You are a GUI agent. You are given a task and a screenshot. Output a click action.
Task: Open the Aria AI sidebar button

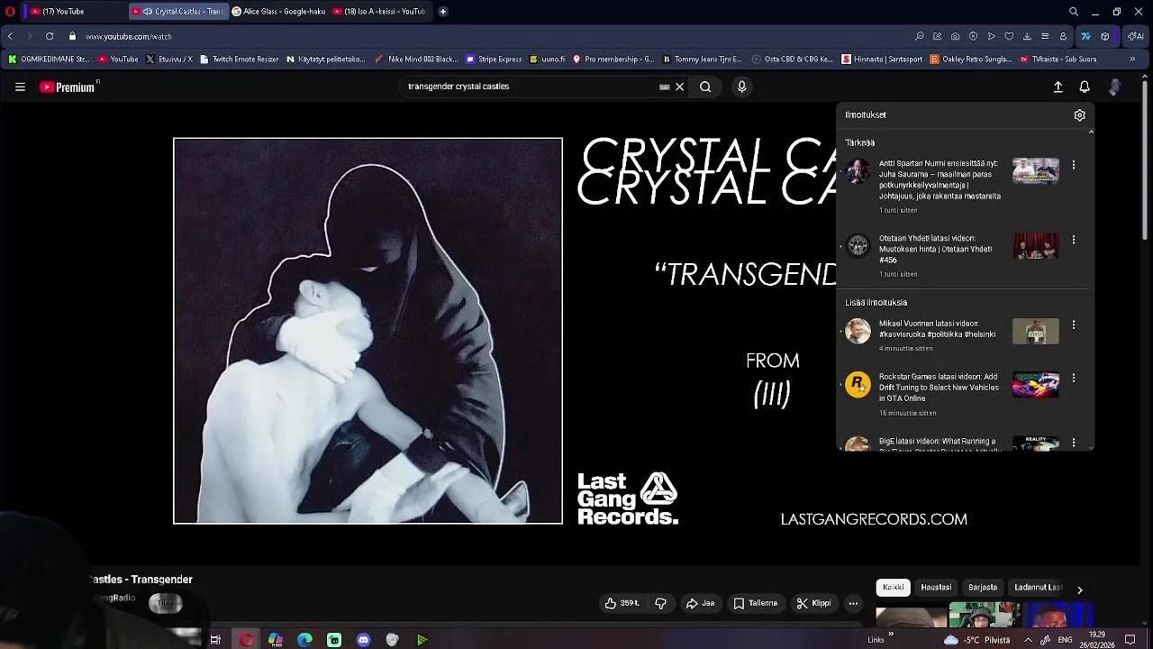(x=1137, y=37)
